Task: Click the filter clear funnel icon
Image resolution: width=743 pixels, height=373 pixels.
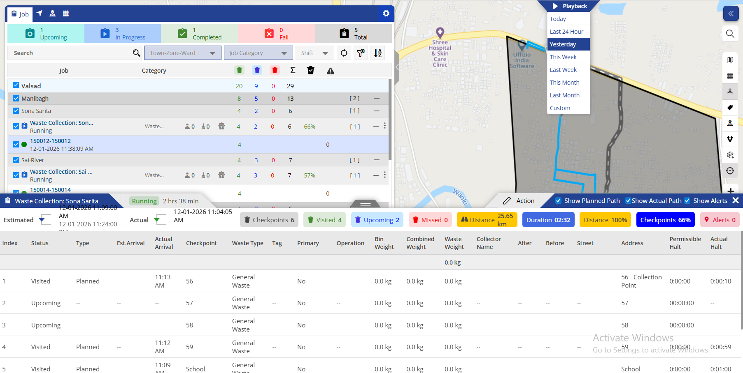Action: (361, 53)
